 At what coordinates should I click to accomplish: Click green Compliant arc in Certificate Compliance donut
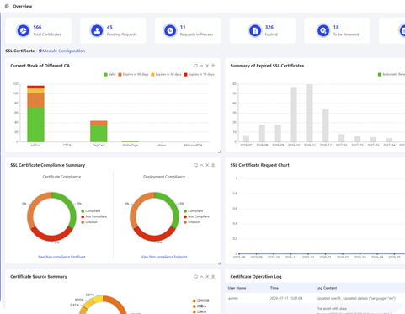coord(72,208)
